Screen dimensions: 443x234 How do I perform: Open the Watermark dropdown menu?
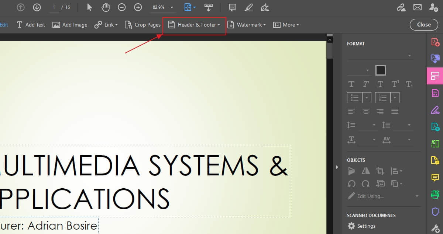click(x=246, y=25)
